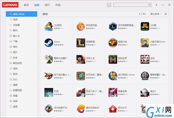Open the 奇异人生 portrait icon
The image size is (174, 118).
click(x=81, y=59)
